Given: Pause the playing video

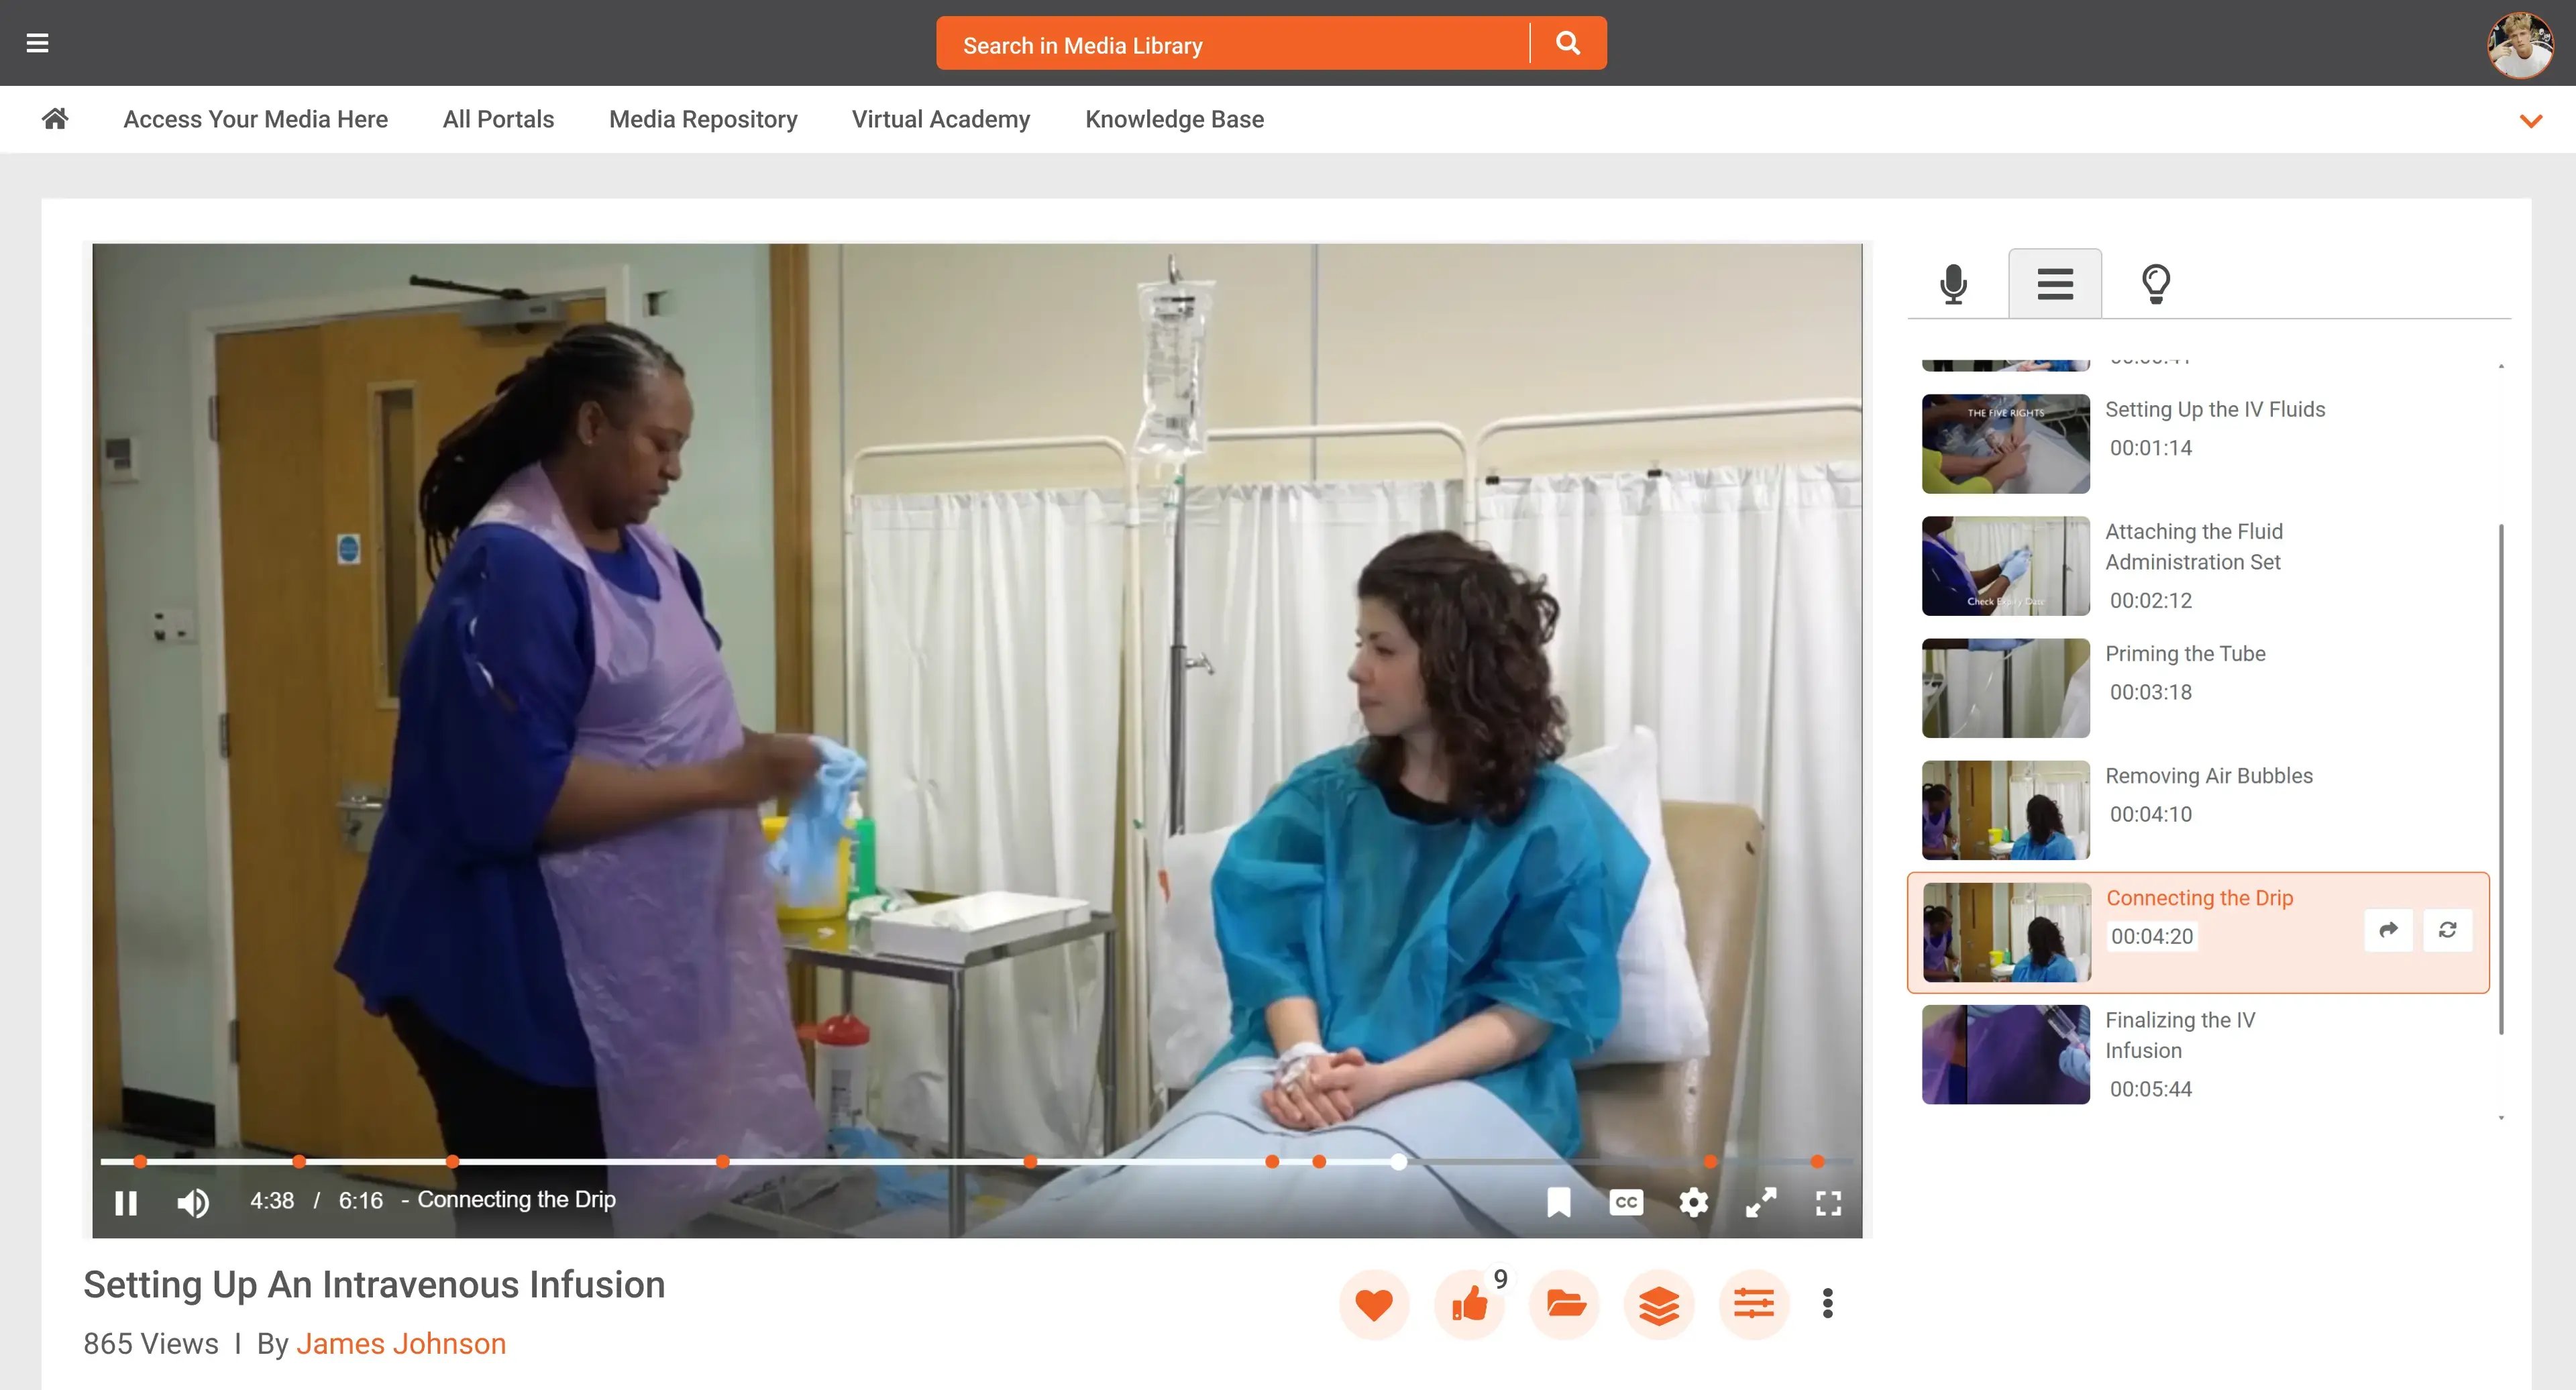Looking at the screenshot, I should 126,1202.
